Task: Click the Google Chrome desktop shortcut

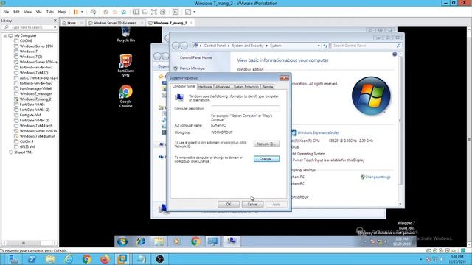Action: click(x=125, y=96)
